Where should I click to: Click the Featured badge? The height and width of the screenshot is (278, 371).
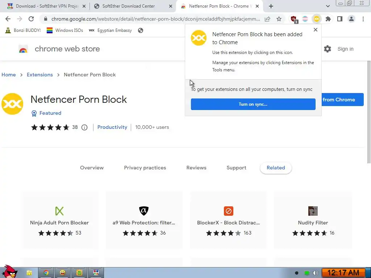pyautogui.click(x=46, y=113)
